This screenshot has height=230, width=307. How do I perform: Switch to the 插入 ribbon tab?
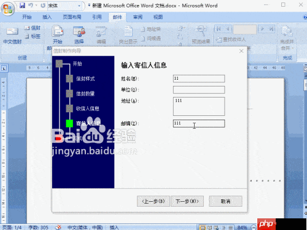47,17
